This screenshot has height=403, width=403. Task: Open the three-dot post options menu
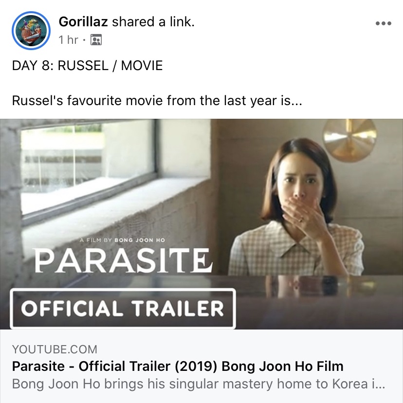383,23
